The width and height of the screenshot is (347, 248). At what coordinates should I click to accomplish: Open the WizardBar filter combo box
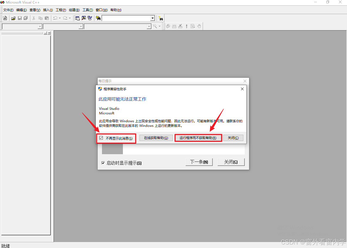coord(63,26)
